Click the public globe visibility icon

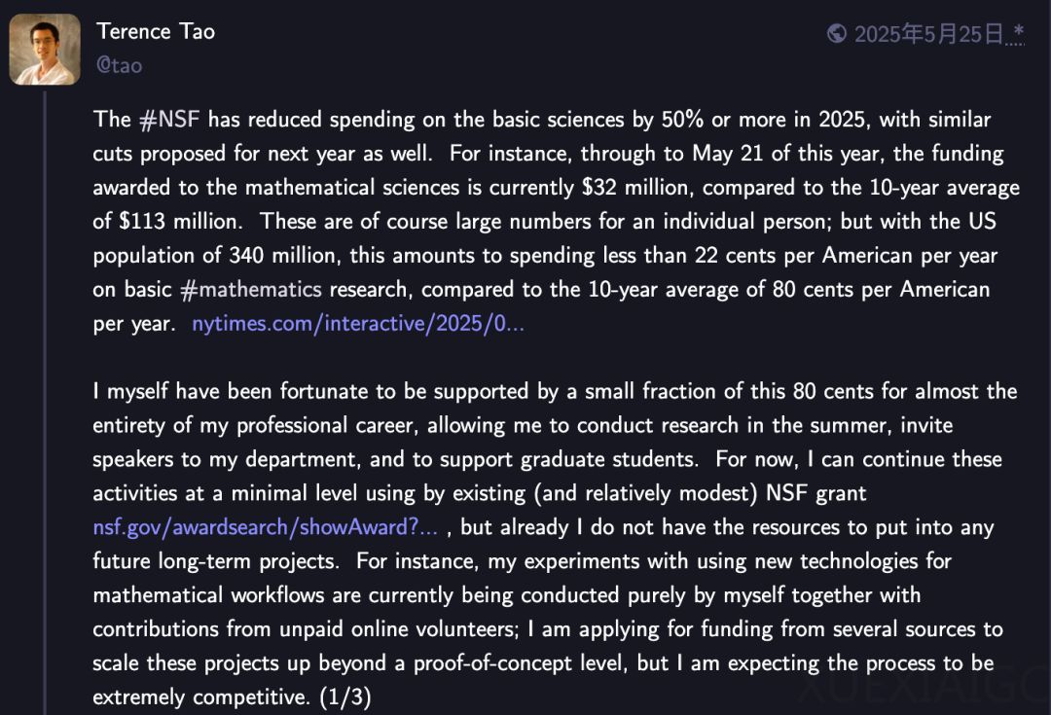point(837,33)
